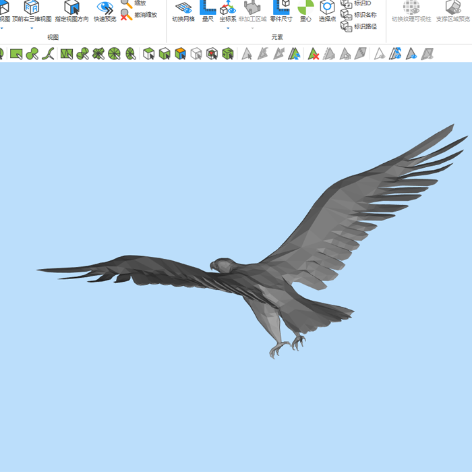
Task: Select the green crumpled surface marking tool
Action: 98,54
